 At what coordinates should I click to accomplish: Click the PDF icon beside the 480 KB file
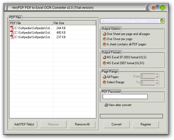point(12,32)
